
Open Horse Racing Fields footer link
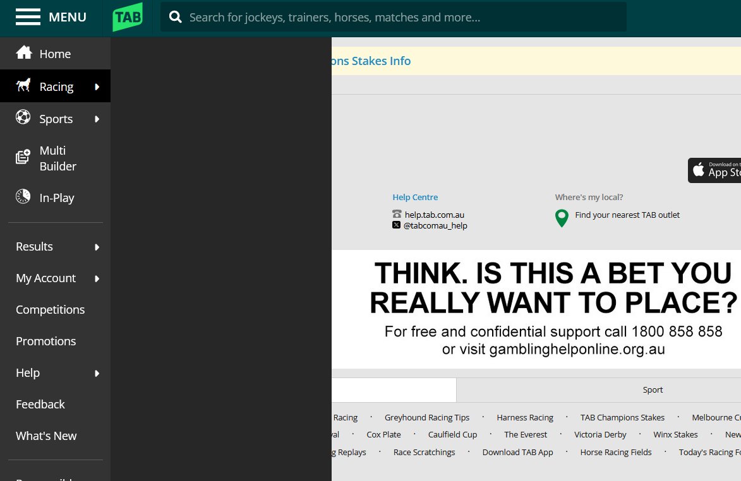tap(616, 452)
